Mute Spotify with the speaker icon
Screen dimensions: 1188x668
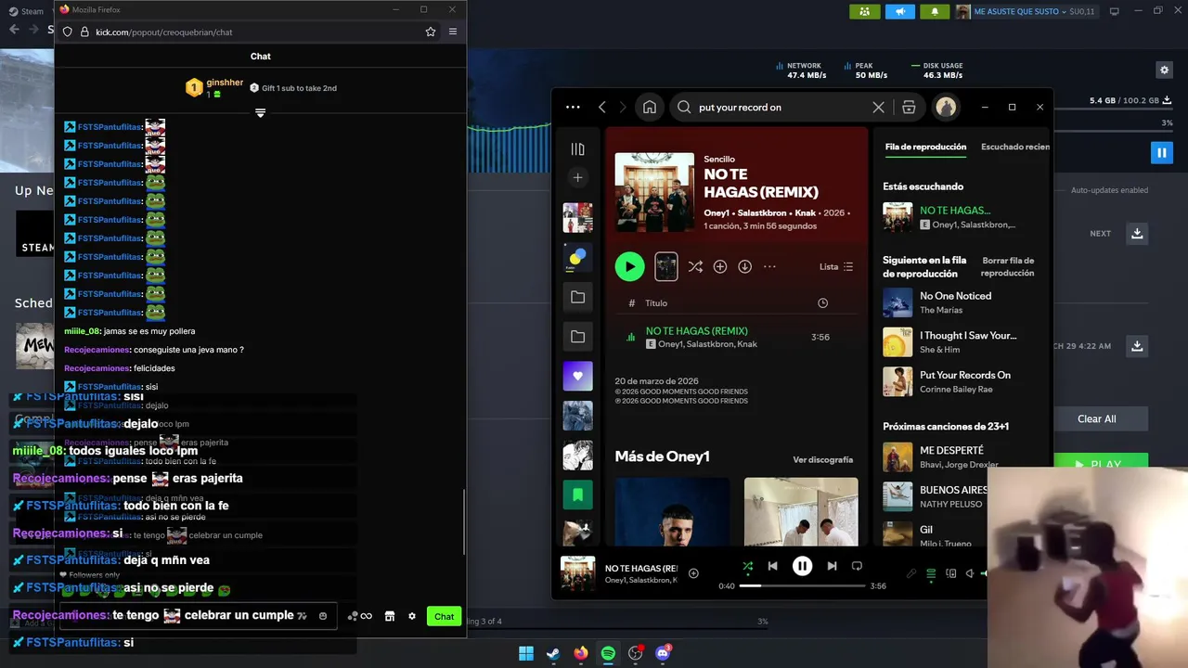tap(970, 573)
